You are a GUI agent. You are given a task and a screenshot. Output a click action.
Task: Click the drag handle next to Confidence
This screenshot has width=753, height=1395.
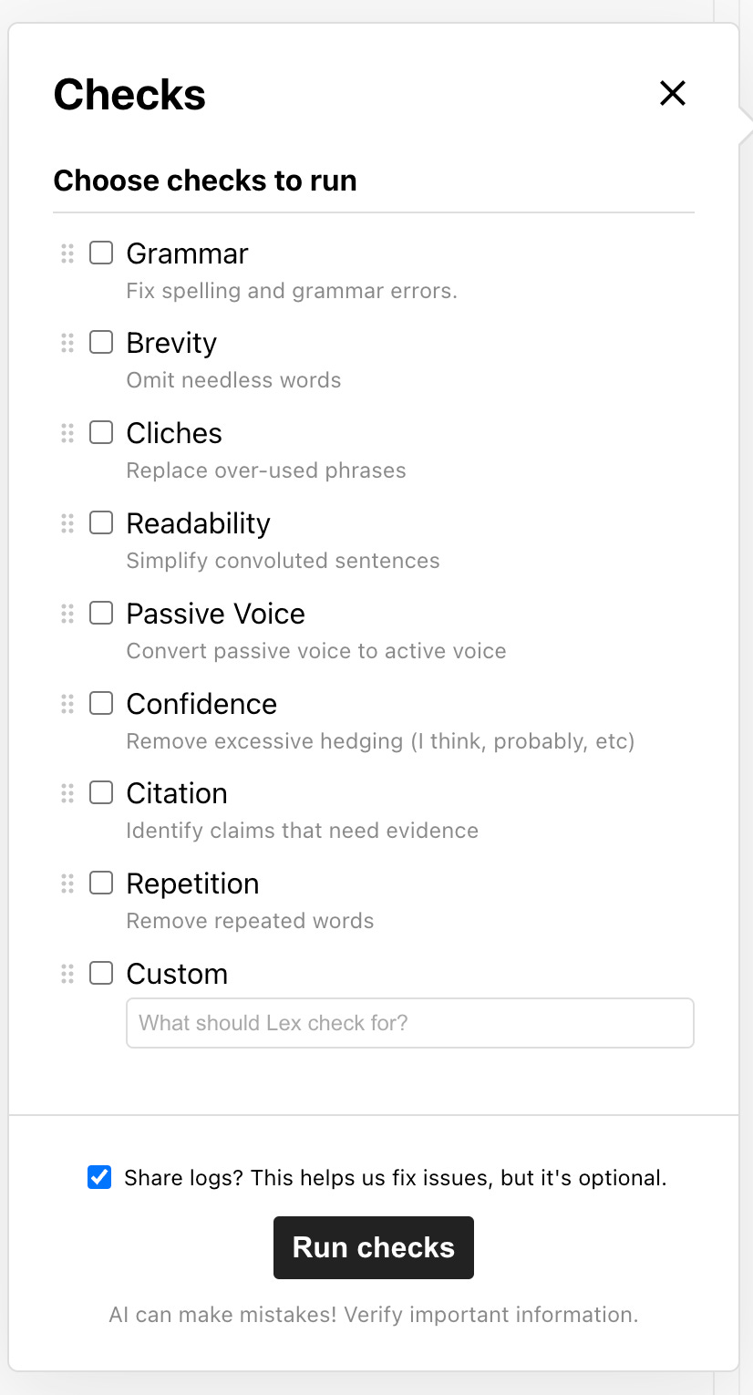[x=66, y=704]
